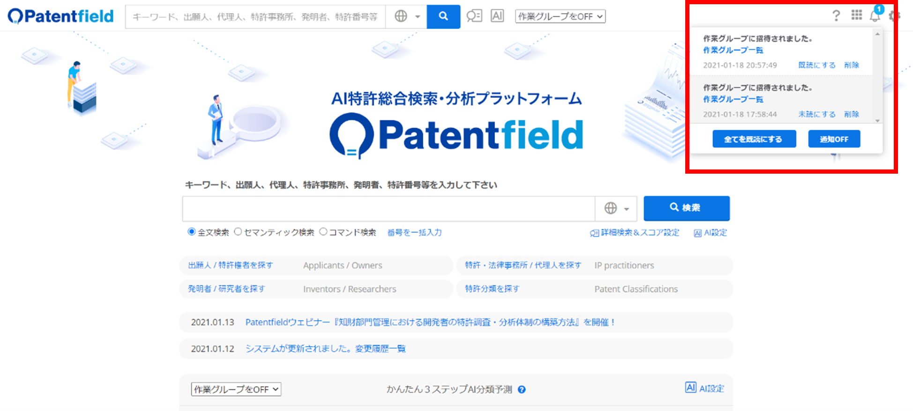Image resolution: width=913 pixels, height=411 pixels.
Task: Click 削除 on the 20:57:49 notification
Action: [x=852, y=65]
